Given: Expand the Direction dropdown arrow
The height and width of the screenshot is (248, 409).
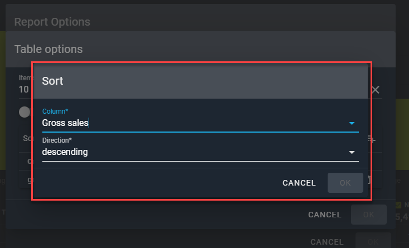Looking at the screenshot, I should pyautogui.click(x=352, y=152).
